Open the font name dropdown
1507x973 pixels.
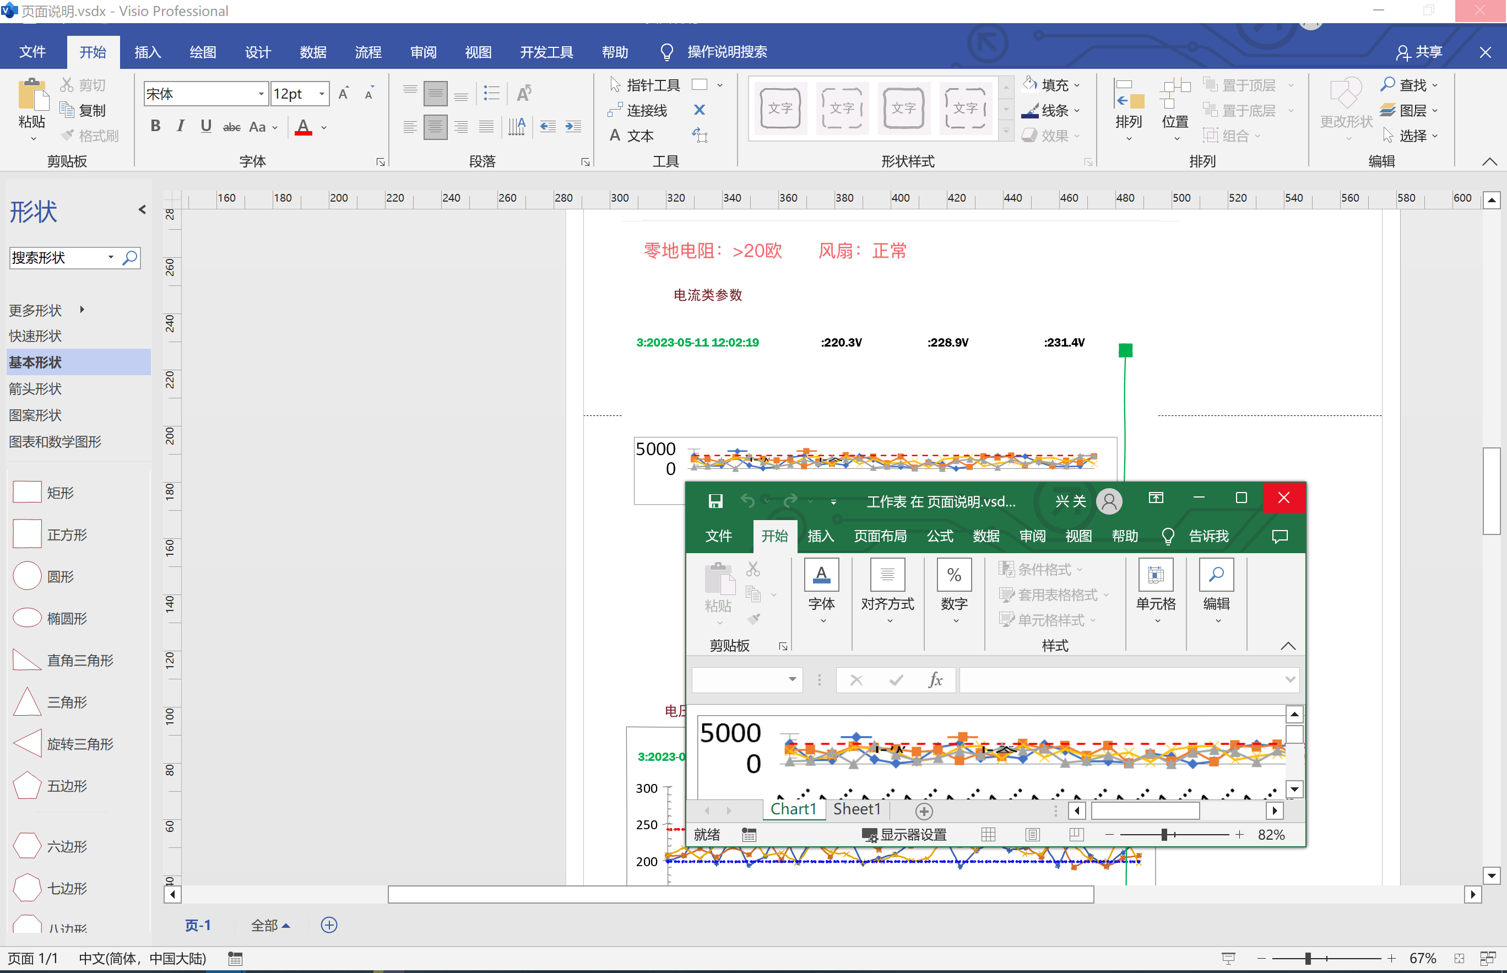pos(261,94)
